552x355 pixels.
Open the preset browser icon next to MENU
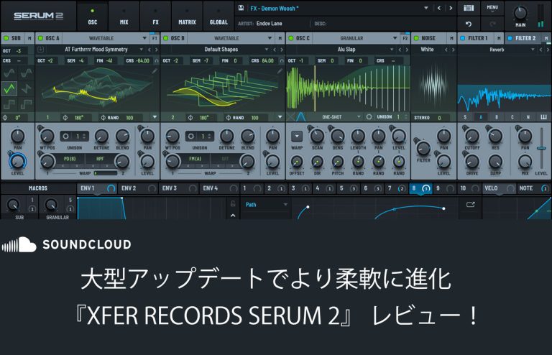click(469, 9)
